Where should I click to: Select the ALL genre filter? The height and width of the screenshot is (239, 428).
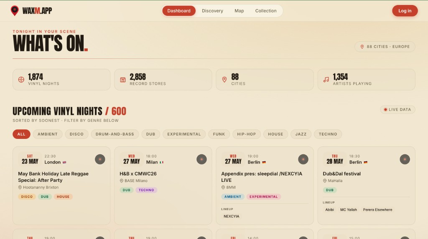click(21, 134)
